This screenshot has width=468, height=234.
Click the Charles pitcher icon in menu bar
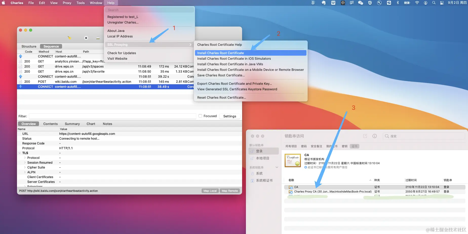tap(313, 3)
